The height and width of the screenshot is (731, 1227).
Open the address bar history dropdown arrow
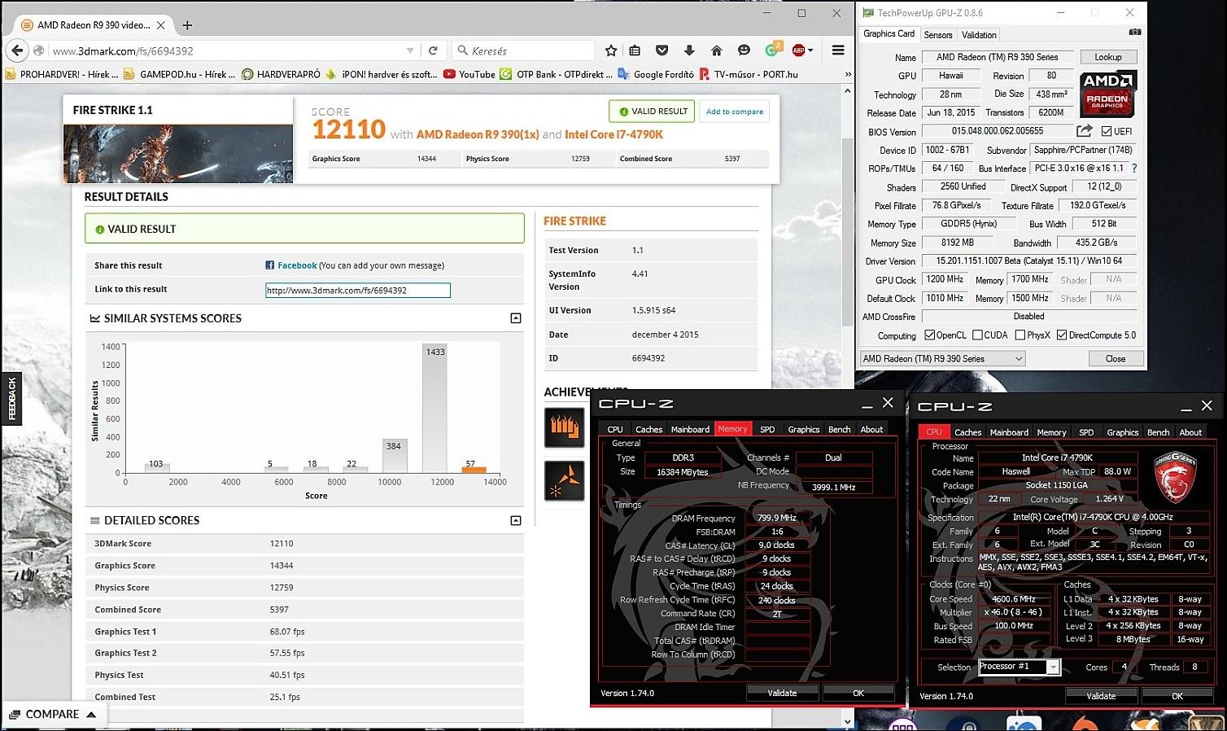click(x=410, y=50)
